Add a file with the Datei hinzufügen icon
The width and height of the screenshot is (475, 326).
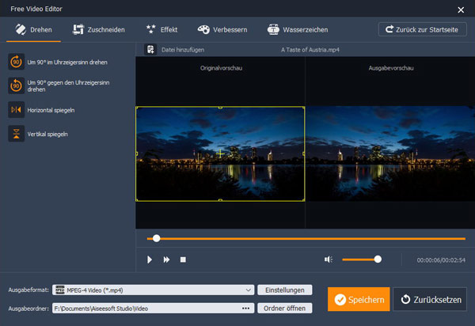point(150,49)
